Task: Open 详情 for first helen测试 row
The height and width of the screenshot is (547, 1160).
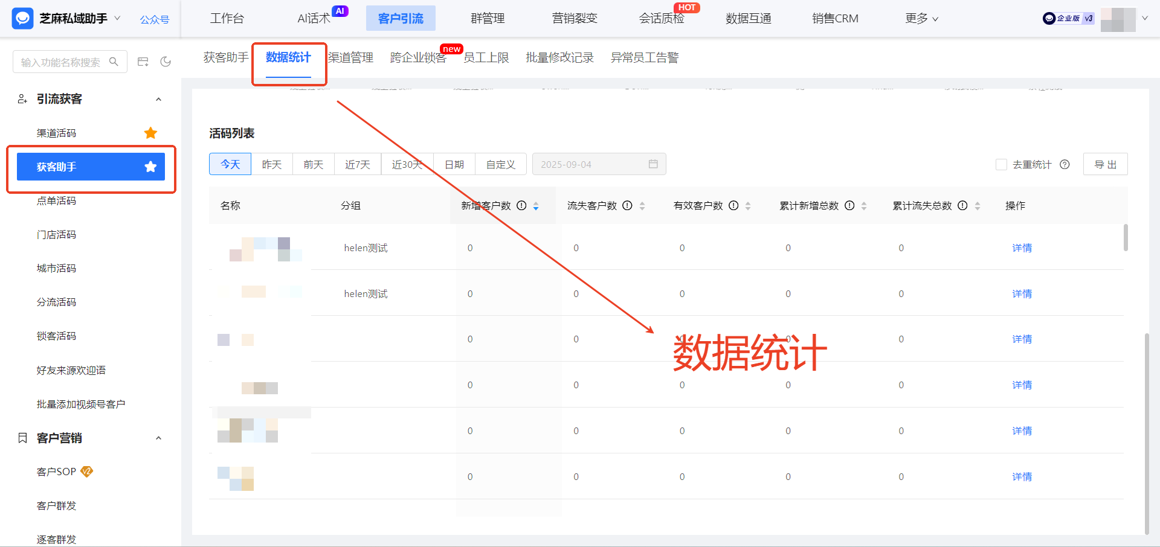Action: tap(1022, 248)
